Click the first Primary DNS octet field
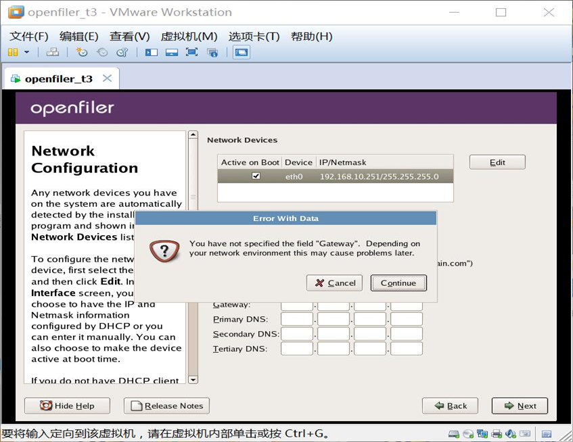Image resolution: width=573 pixels, height=442 pixels. click(297, 319)
